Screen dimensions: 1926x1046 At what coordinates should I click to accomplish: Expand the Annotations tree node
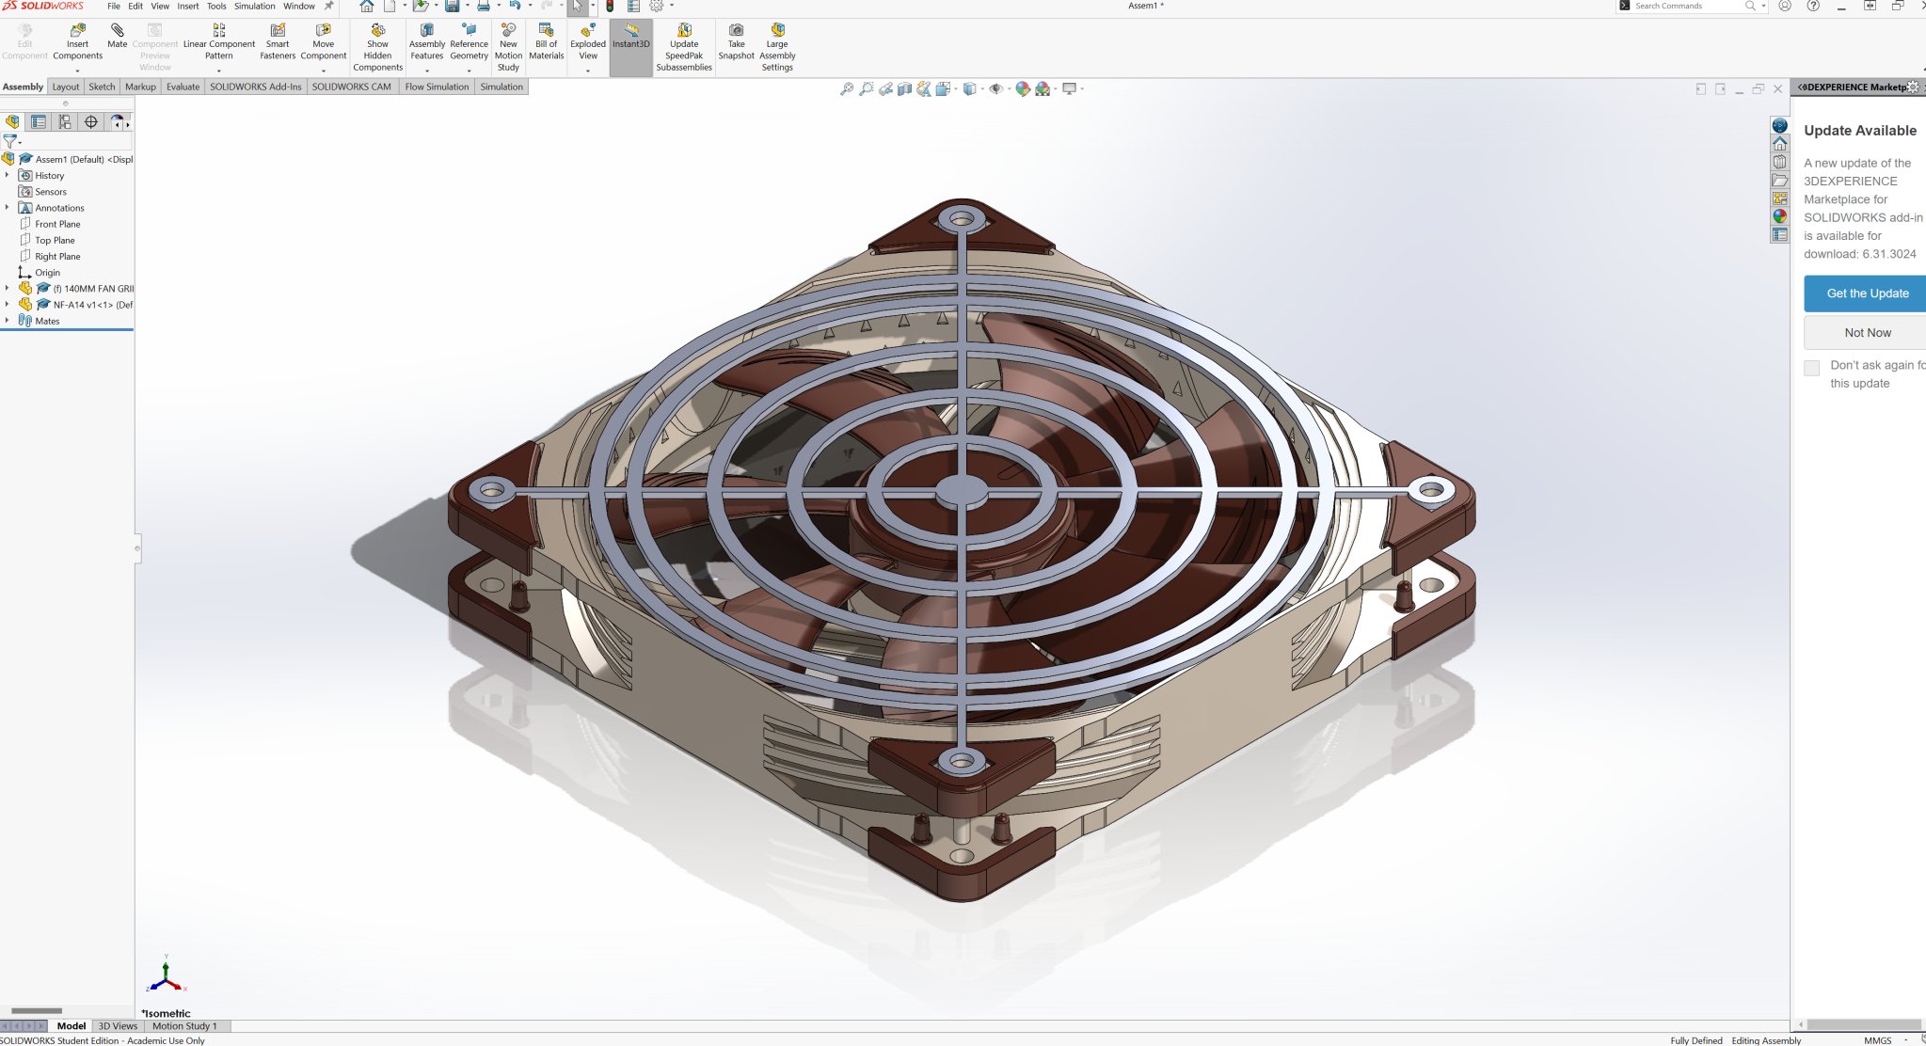[7, 208]
